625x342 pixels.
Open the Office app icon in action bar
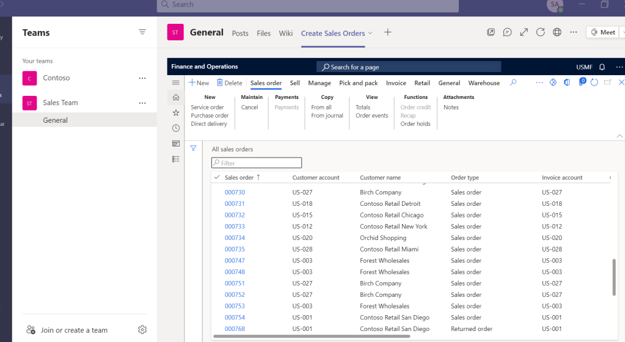(567, 82)
